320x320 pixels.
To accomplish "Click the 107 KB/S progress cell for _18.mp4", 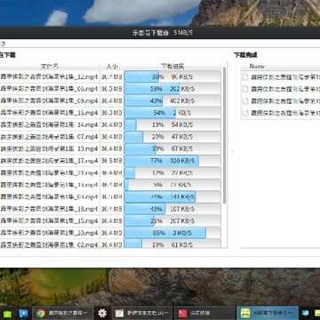I will pyautogui.click(x=172, y=209).
